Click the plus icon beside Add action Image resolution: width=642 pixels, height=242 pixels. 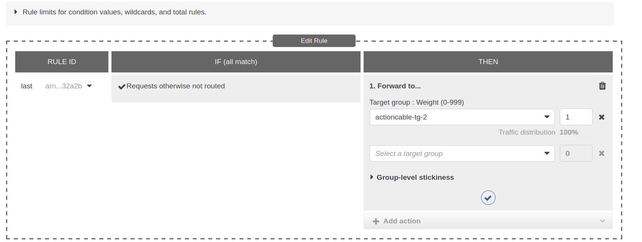pos(376,222)
